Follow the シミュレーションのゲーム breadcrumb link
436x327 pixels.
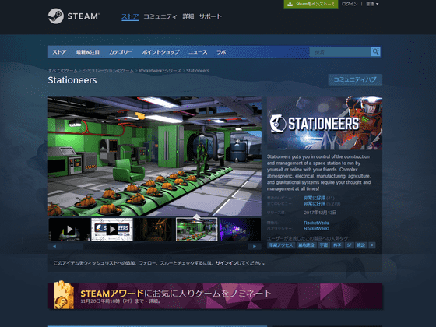pyautogui.click(x=108, y=71)
